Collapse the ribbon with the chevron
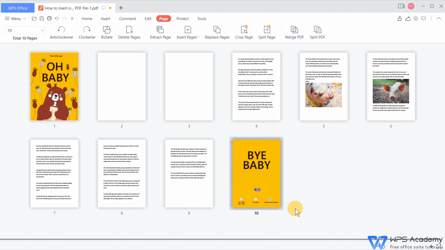The image size is (445, 250). pos(439,18)
